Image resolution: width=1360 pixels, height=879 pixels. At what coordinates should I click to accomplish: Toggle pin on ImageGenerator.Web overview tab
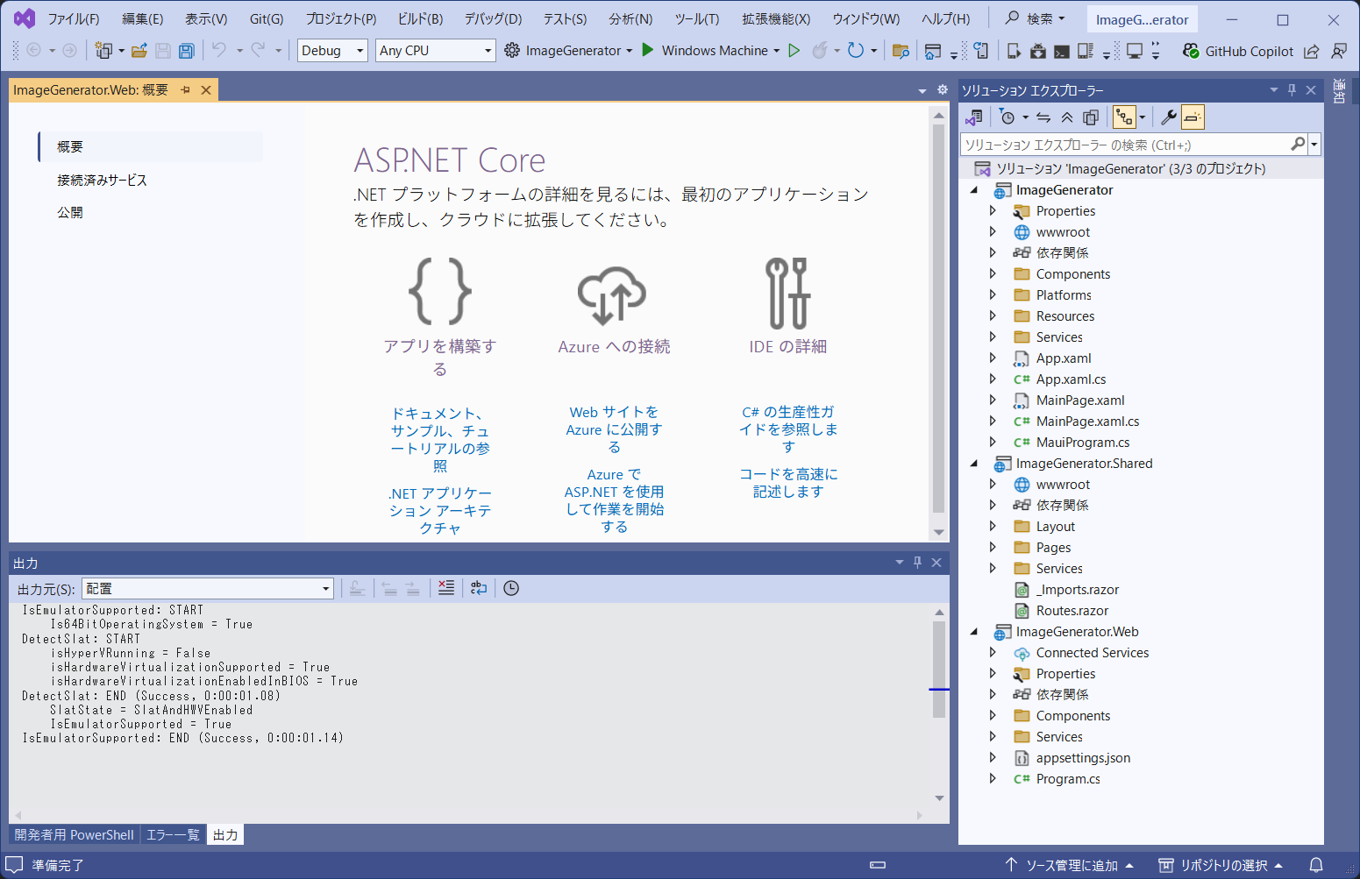click(185, 90)
